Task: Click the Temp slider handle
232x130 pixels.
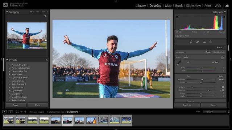Action: [x=201, y=68]
